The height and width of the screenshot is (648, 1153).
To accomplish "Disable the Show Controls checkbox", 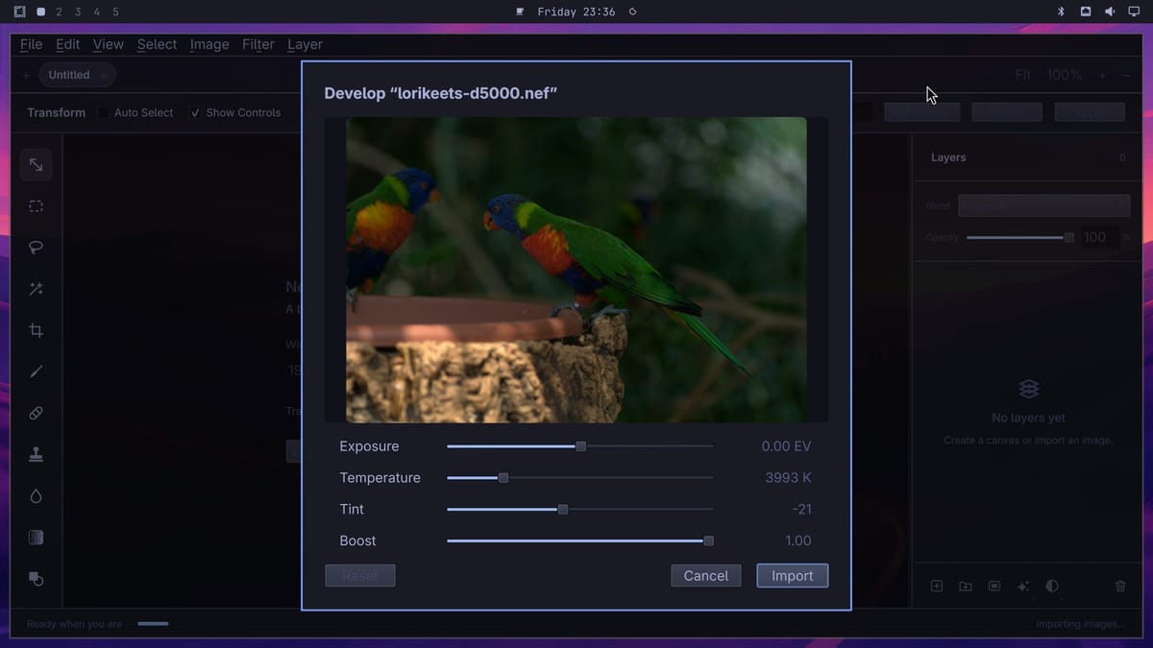I will (x=195, y=112).
